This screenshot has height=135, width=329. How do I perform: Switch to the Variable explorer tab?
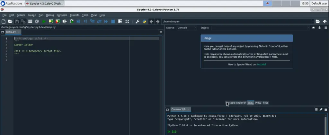pos(236,103)
